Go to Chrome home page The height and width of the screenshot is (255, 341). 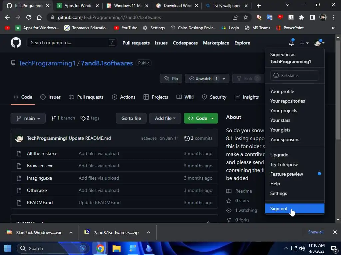coord(39,17)
